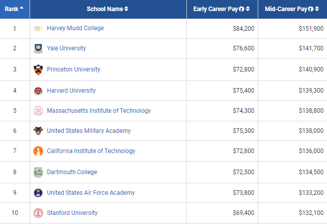This screenshot has width=327, height=224.
Task: Click the Stanford University seal icon
Action: 38,213
